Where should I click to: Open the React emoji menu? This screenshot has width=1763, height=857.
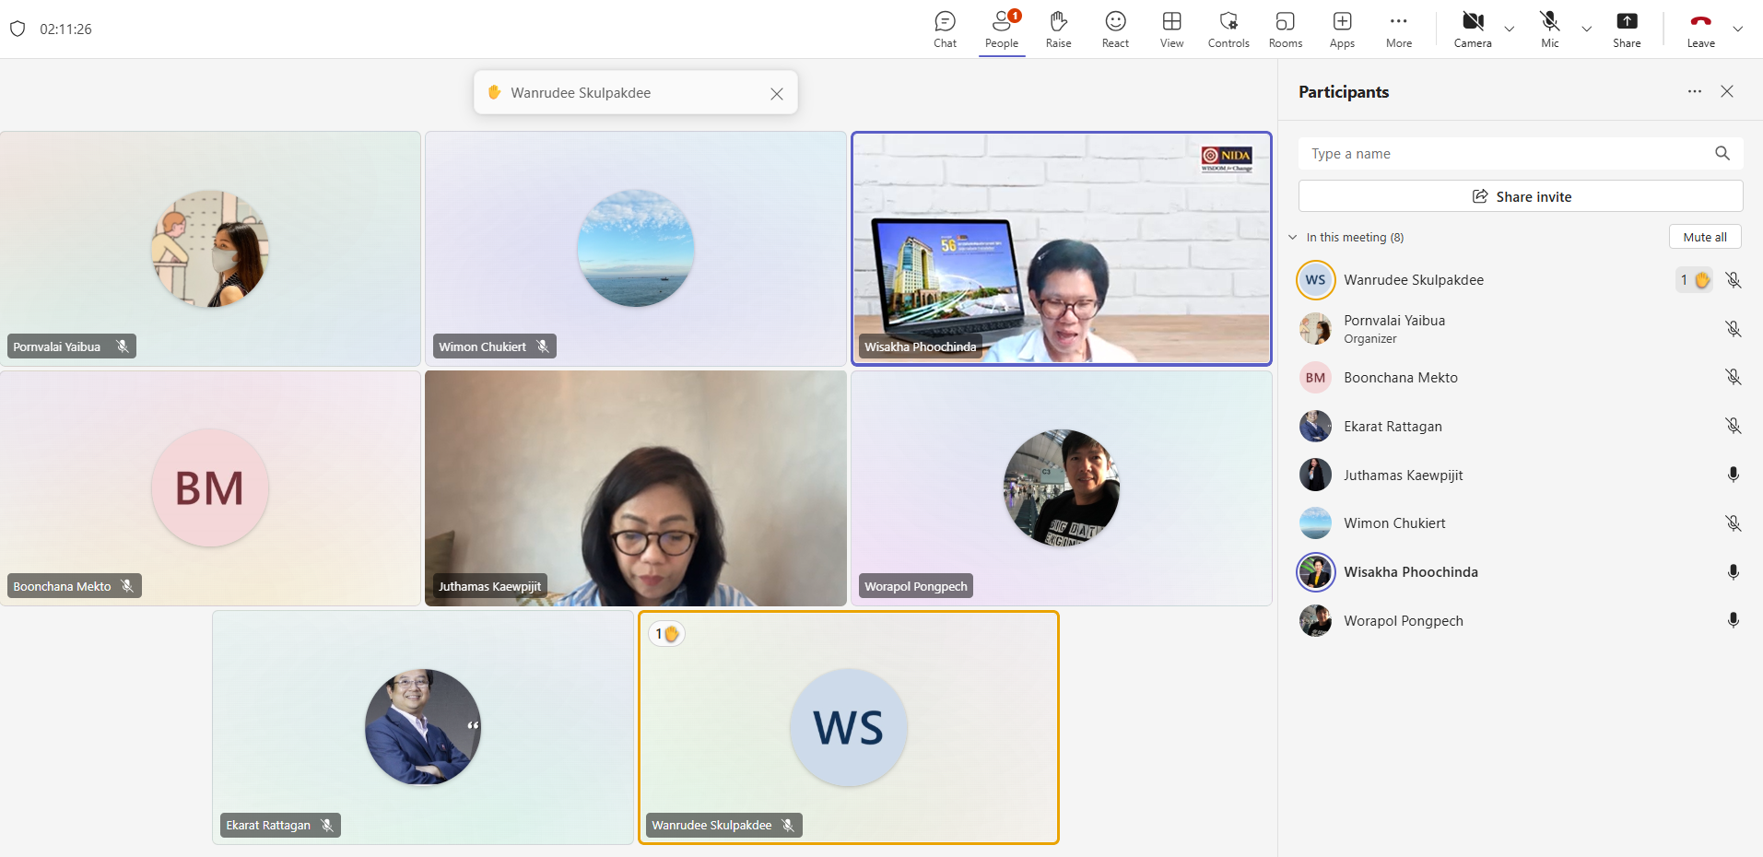(x=1115, y=29)
